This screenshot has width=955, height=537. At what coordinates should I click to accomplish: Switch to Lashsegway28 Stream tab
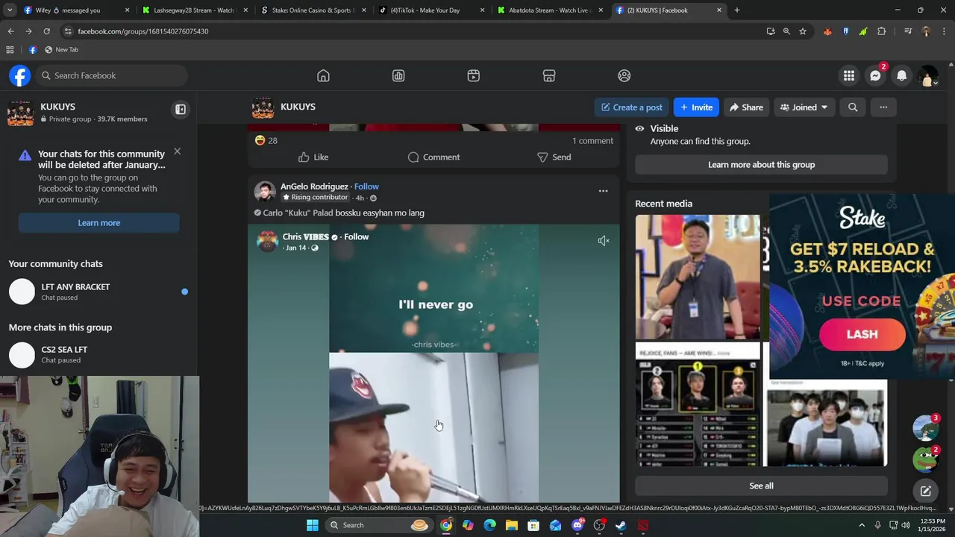coord(195,10)
